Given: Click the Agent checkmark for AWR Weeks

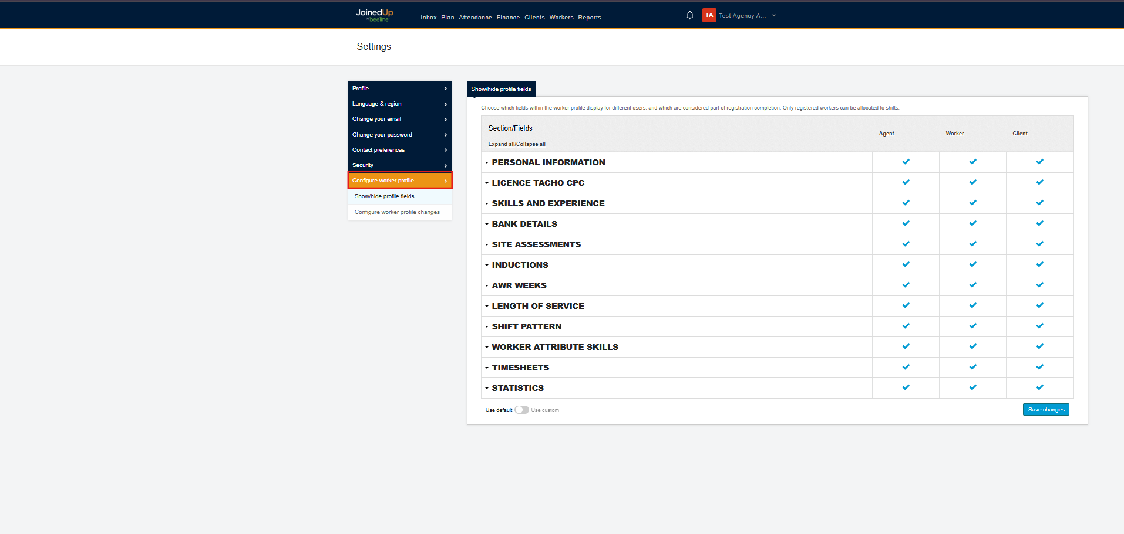Looking at the screenshot, I should pos(906,285).
